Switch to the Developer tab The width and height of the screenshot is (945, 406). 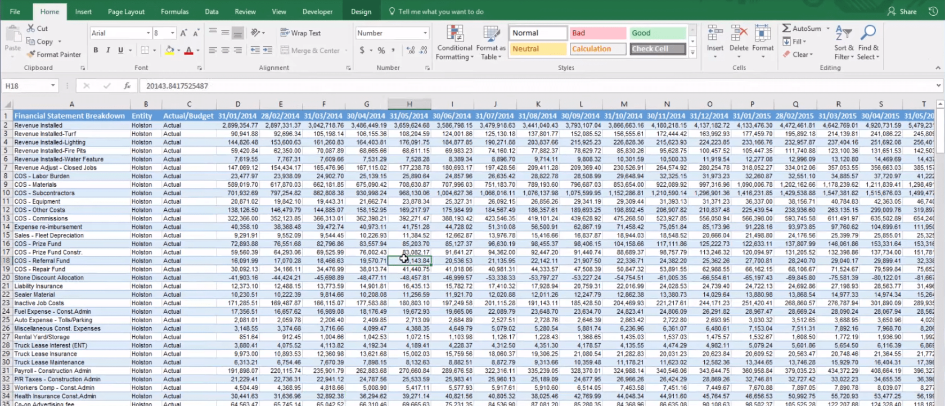(x=317, y=11)
